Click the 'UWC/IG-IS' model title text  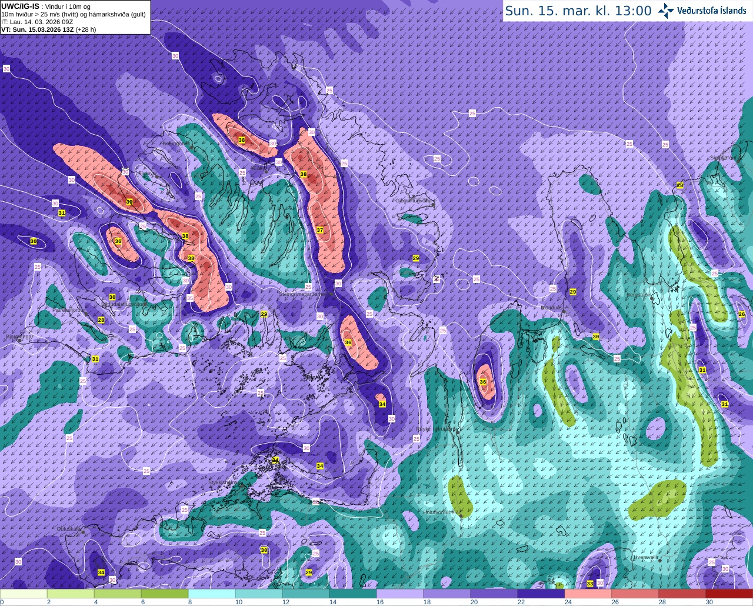[x=21, y=6]
